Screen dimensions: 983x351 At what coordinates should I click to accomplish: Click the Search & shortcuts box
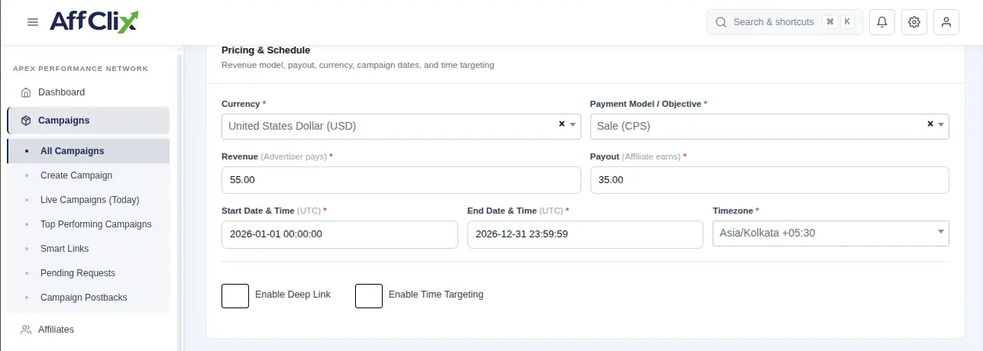[x=784, y=22]
